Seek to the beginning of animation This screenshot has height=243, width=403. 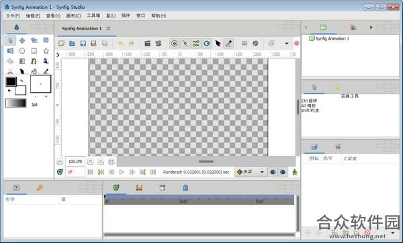pos(91,172)
